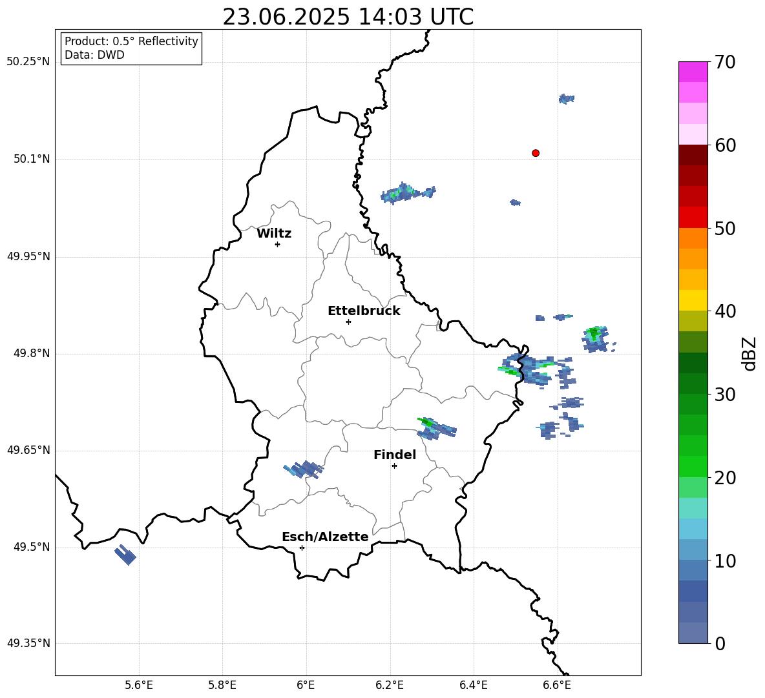Image resolution: width=765 pixels, height=698 pixels.
Task: Click the radar echo southwest of Findel label
Action: (304, 469)
